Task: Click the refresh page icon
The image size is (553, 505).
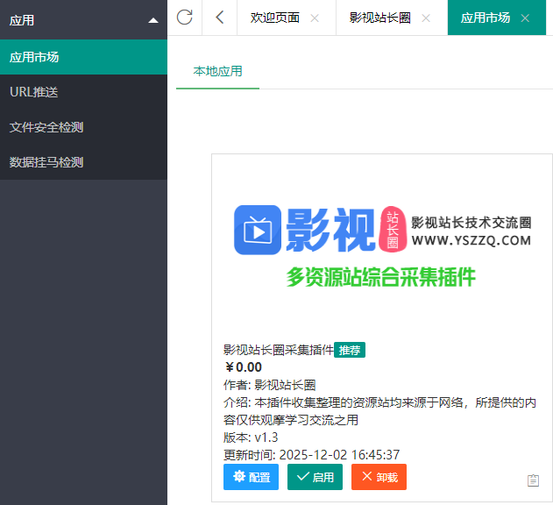Action: 184,18
